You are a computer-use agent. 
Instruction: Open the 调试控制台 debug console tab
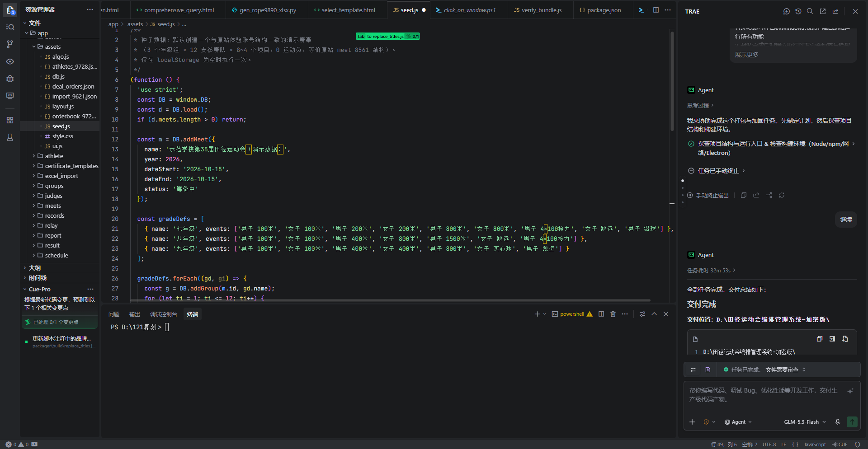pyautogui.click(x=164, y=314)
